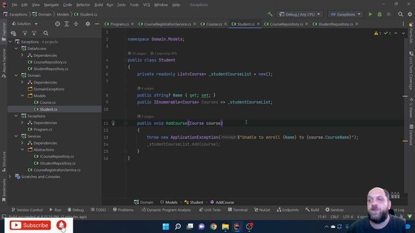
Task: Open the Structure sidebar tool window
Action: click(x=4, y=162)
